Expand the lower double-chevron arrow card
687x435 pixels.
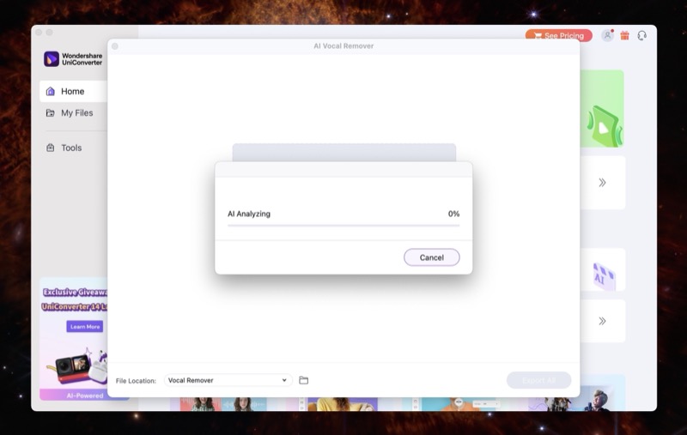(603, 321)
